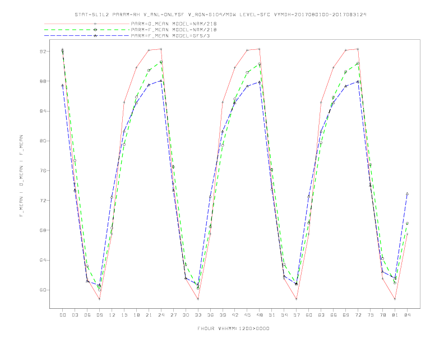Click blue GFS triangle data point at hour 84
Viewport: 444px width, 343px height.
407,194
